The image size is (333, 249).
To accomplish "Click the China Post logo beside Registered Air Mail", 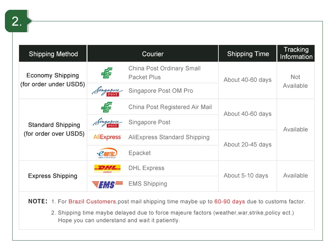I will pyautogui.click(x=107, y=107).
